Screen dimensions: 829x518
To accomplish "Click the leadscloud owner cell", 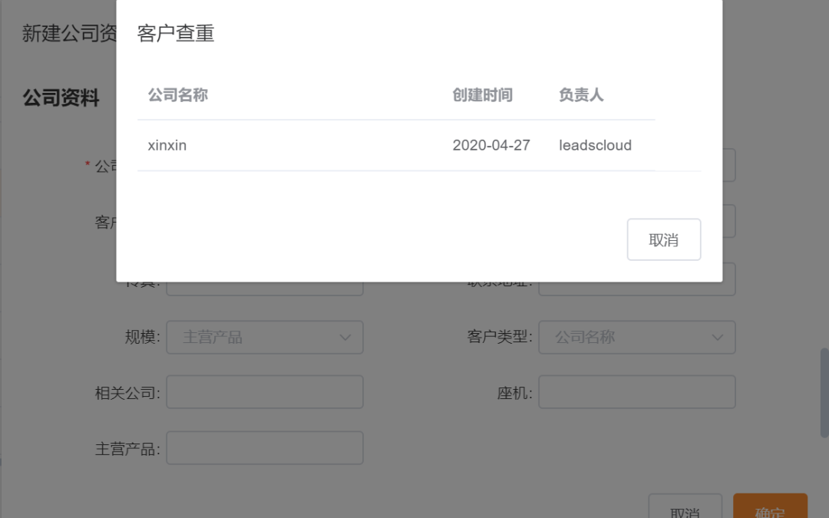I will click(595, 145).
